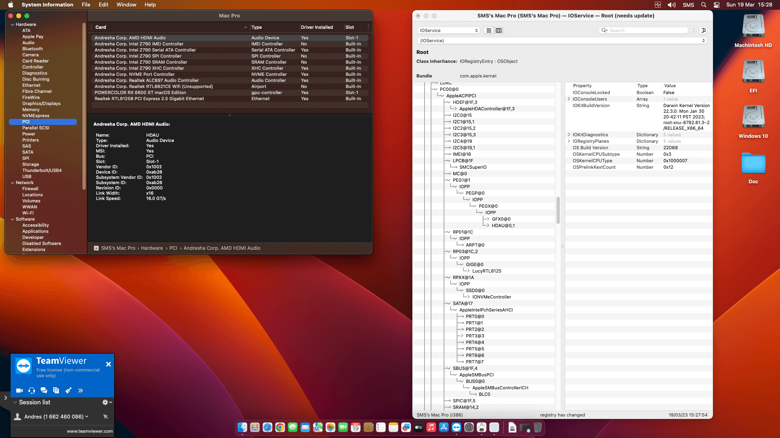
Task: Start a video call in TeamViewer
Action: coord(19,391)
